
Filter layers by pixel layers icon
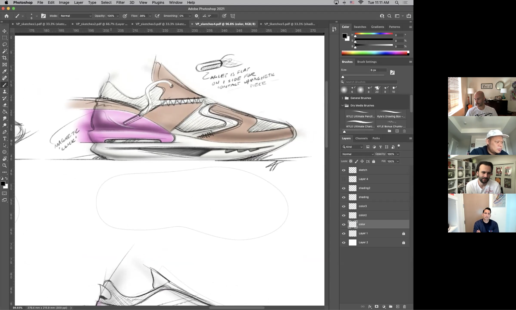368,147
